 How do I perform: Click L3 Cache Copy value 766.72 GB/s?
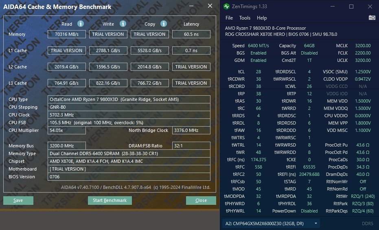pyautogui.click(x=150, y=83)
